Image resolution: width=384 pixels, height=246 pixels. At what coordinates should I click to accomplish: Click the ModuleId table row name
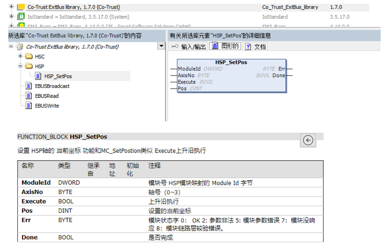point(36,183)
